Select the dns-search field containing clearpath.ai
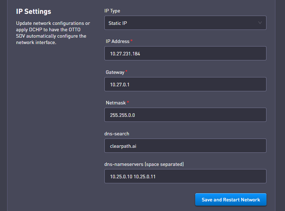Viewport: 285px width, 211px height. pyautogui.click(x=185, y=146)
